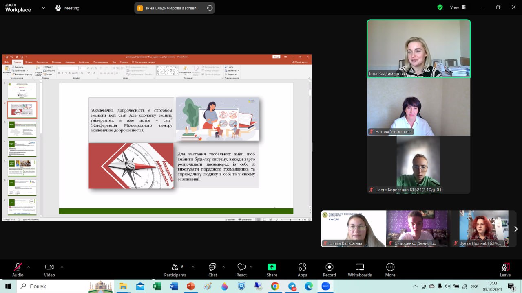The image size is (522, 293).
Task: Open File Explorer from the taskbar
Action: [123, 286]
